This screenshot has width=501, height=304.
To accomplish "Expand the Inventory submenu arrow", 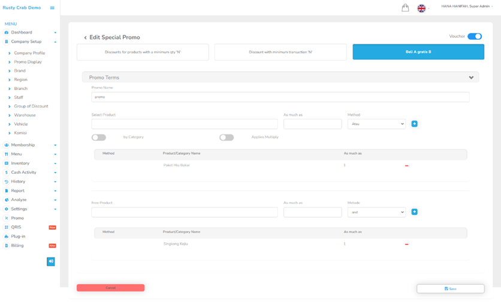I will click(55, 163).
